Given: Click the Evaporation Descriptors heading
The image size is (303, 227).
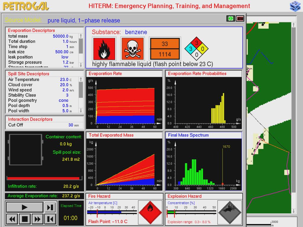Looking at the screenshot, I should (x=31, y=30).
